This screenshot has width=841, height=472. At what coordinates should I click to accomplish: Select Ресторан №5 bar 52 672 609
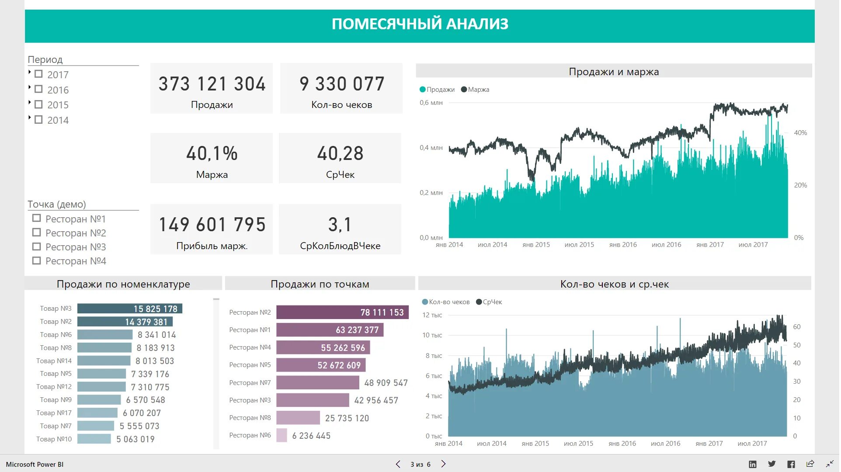tap(322, 366)
